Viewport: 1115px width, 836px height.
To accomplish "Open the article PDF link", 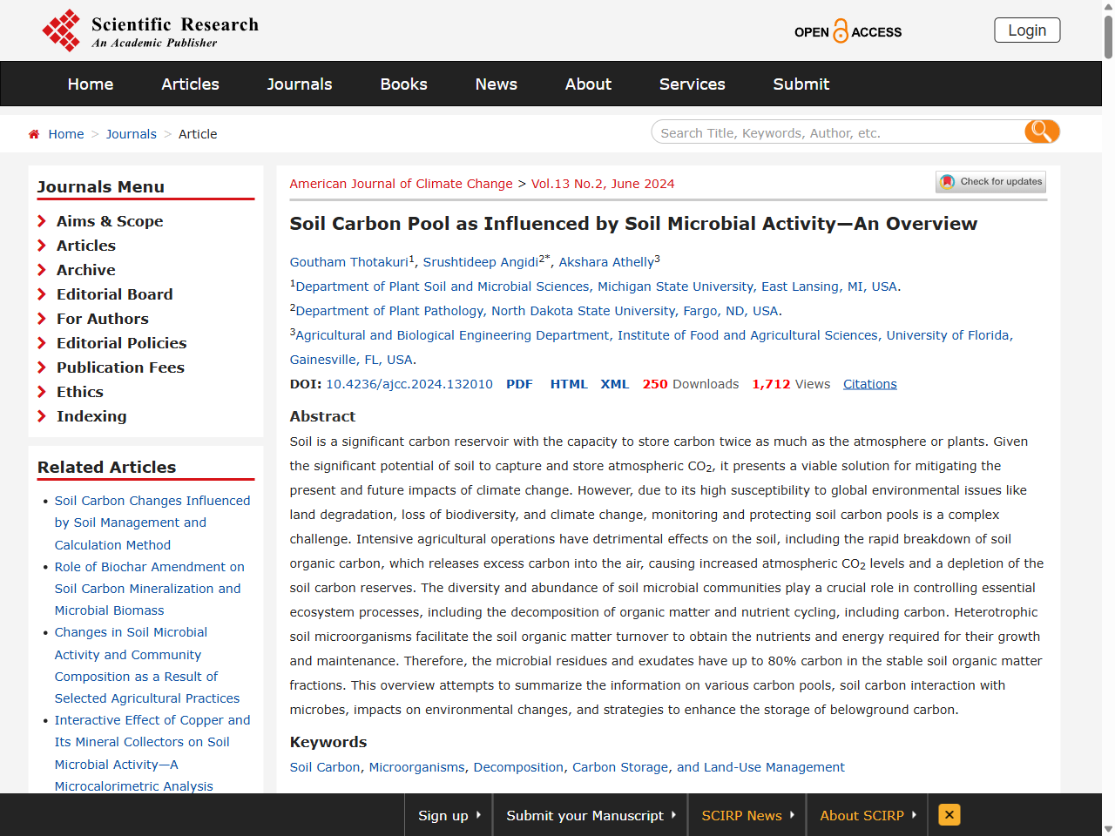I will [519, 383].
